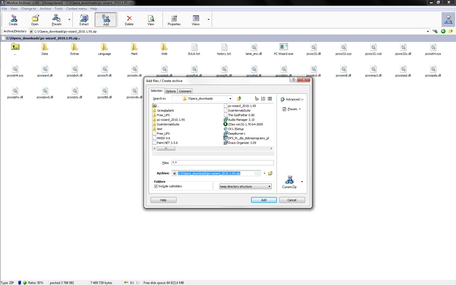Expand the Advanced >> options
This screenshot has height=285, width=456.
(292, 99)
